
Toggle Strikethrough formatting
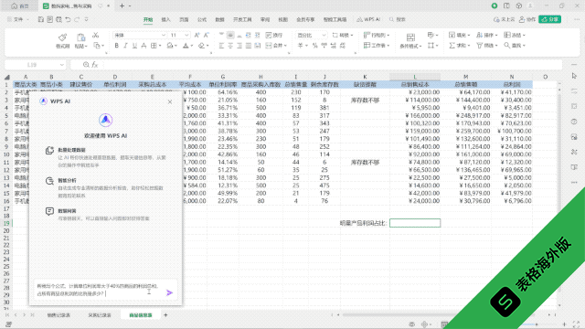[x=144, y=46]
